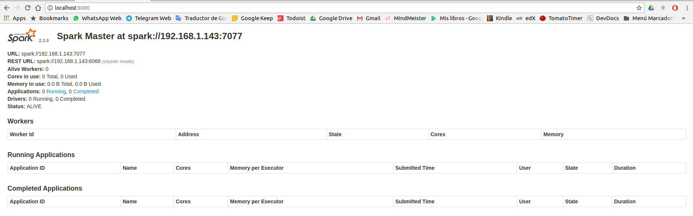Click the page title 'Spark Master at spark://192.168.1.143:7077'
The width and height of the screenshot is (693, 216).
[150, 36]
